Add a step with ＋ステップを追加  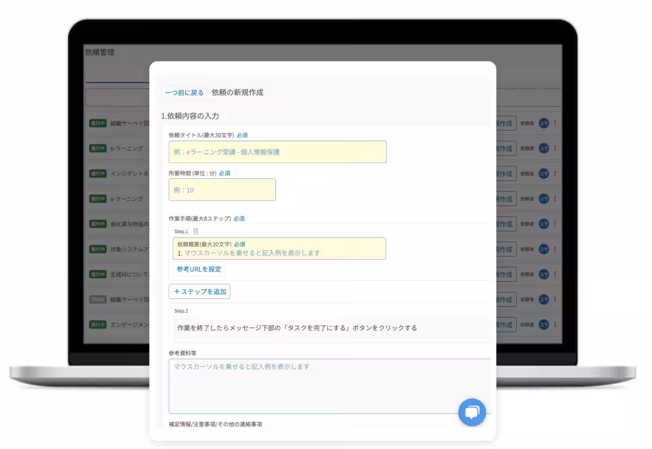(200, 291)
